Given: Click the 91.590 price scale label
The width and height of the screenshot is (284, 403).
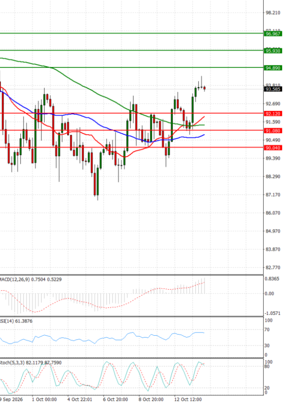Looking at the screenshot, I should pyautogui.click(x=273, y=122).
